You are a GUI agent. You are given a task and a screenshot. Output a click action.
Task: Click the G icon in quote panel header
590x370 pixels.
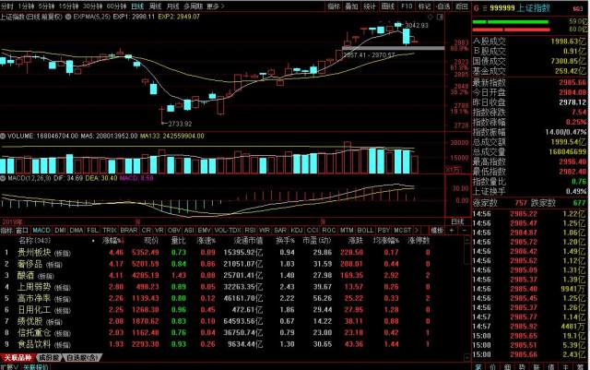[x=478, y=6]
